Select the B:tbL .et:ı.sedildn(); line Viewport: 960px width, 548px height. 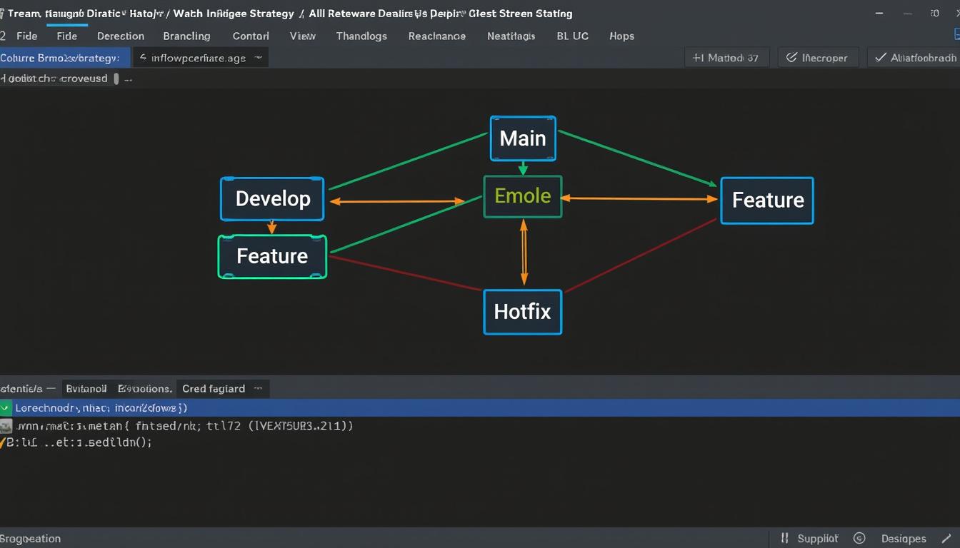coord(79,442)
